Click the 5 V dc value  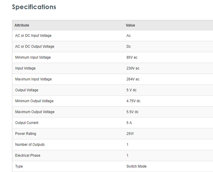131,90
